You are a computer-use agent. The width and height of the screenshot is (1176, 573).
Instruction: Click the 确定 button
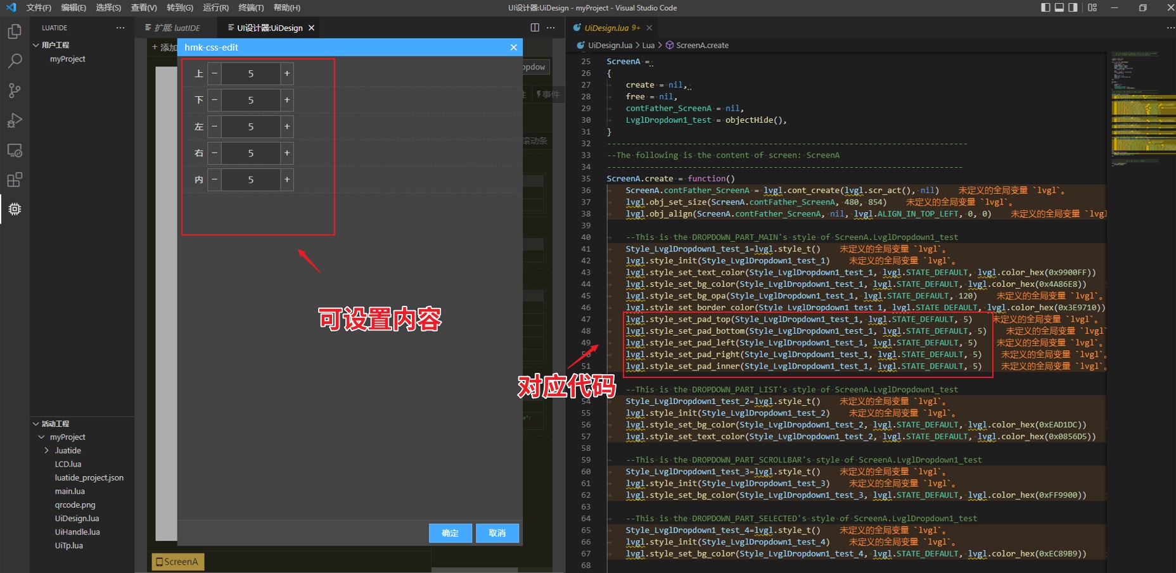(450, 533)
